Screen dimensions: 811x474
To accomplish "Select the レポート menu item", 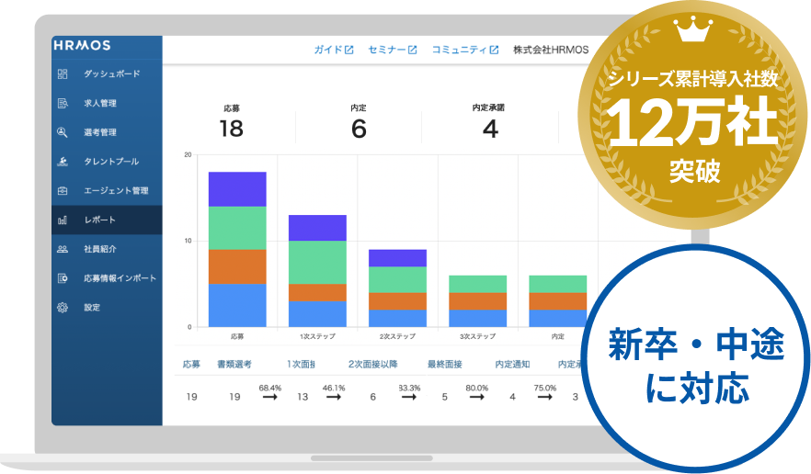I will click(x=99, y=220).
